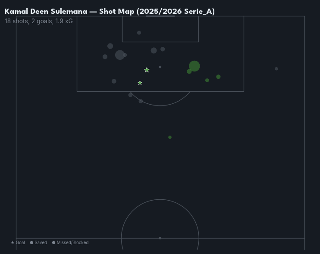Toggle the Saved legend entry
Screen dimensions: 320x254
coord(39,243)
